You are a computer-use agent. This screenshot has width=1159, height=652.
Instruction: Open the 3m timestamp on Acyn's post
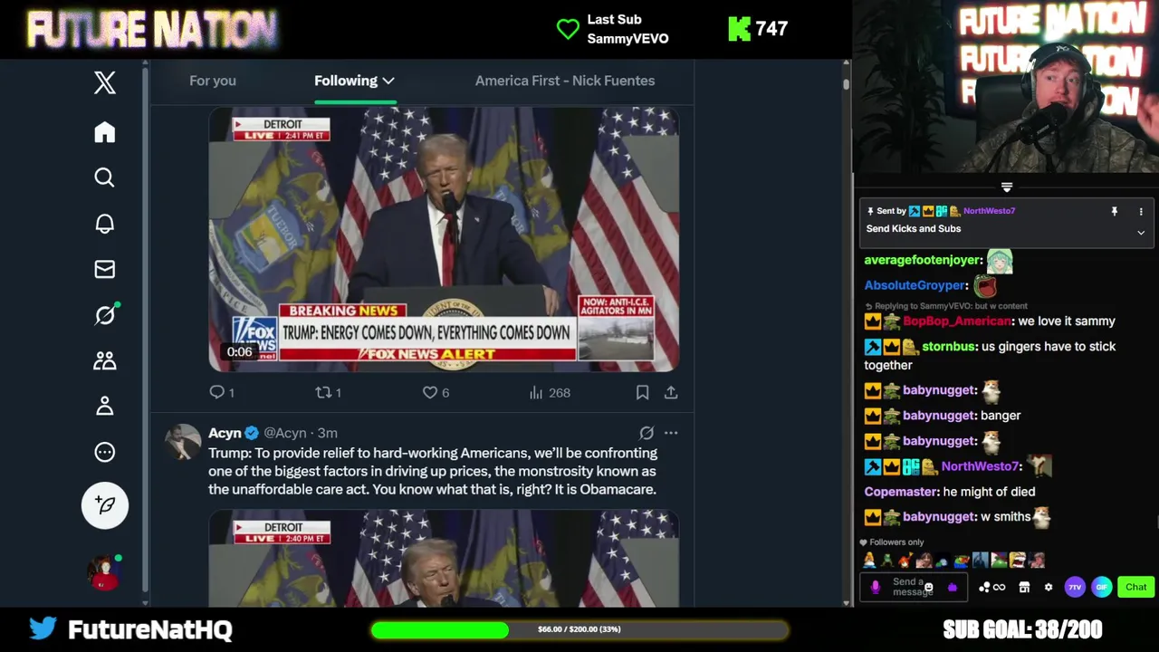[x=328, y=433]
